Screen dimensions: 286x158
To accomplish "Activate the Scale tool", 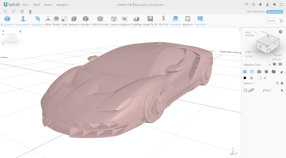I will 64,21.
